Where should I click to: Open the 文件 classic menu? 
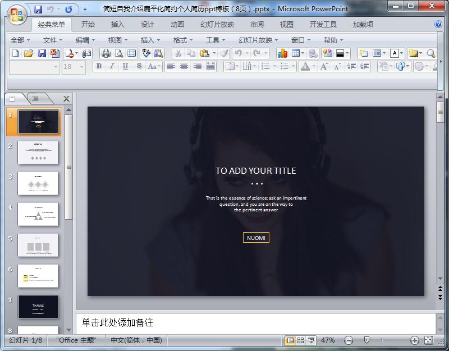click(52, 40)
